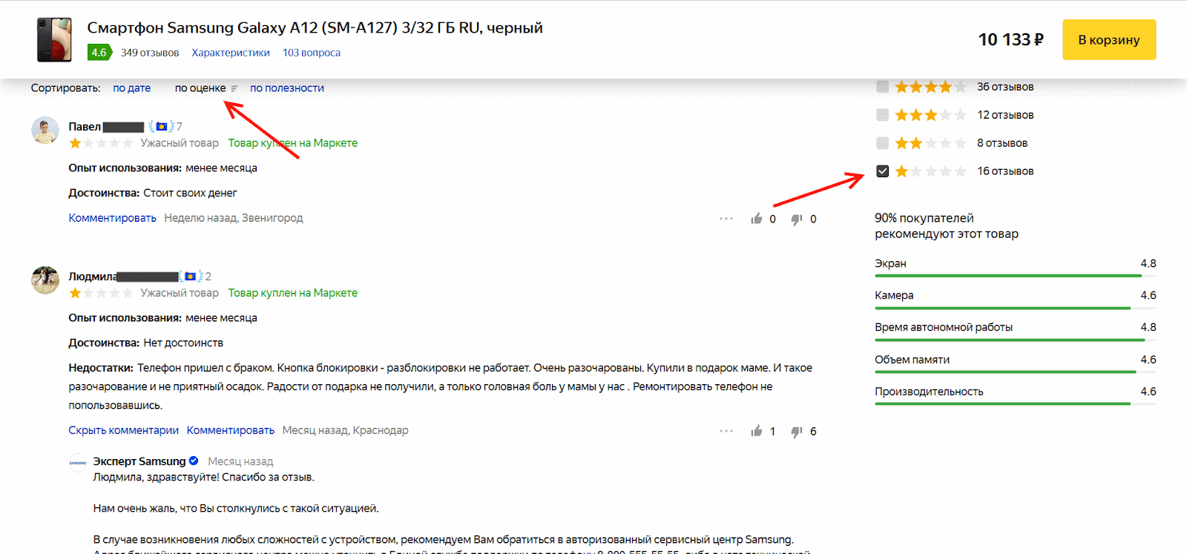Click the 16 отзывов label
The width and height of the screenshot is (1187, 554).
click(x=1005, y=171)
